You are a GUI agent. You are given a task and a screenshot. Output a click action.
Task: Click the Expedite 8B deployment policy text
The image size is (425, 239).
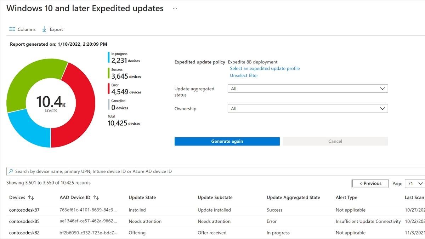point(253,62)
